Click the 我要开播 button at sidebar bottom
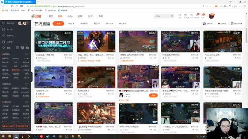The width and height of the screenshot is (248, 139). [23, 126]
